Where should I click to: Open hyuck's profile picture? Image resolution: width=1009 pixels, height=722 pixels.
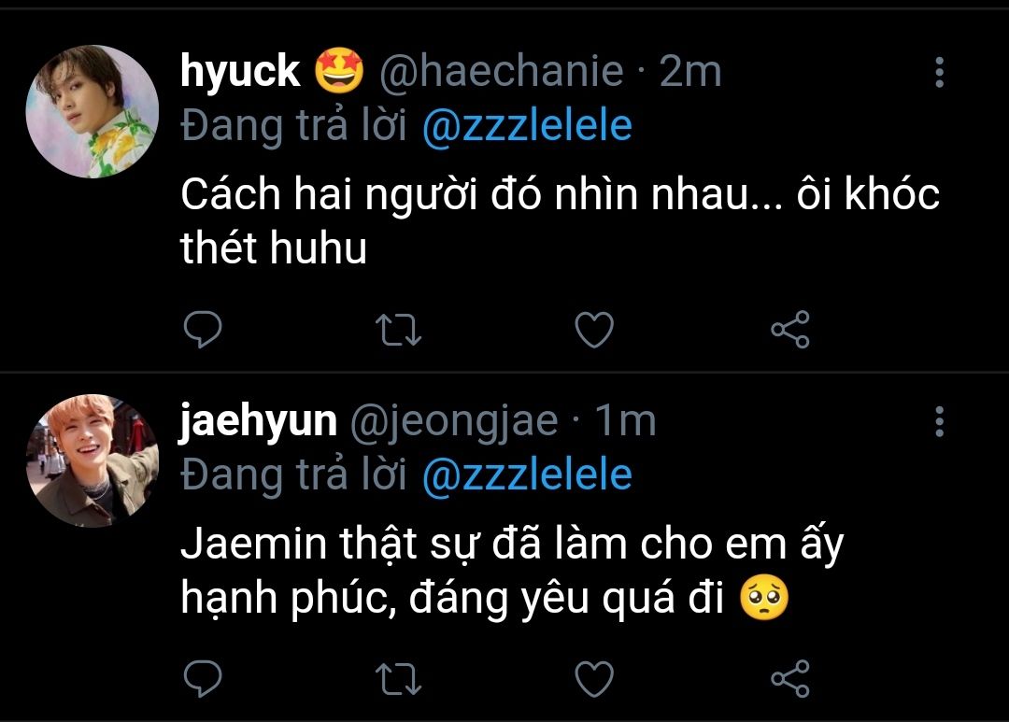(x=92, y=111)
